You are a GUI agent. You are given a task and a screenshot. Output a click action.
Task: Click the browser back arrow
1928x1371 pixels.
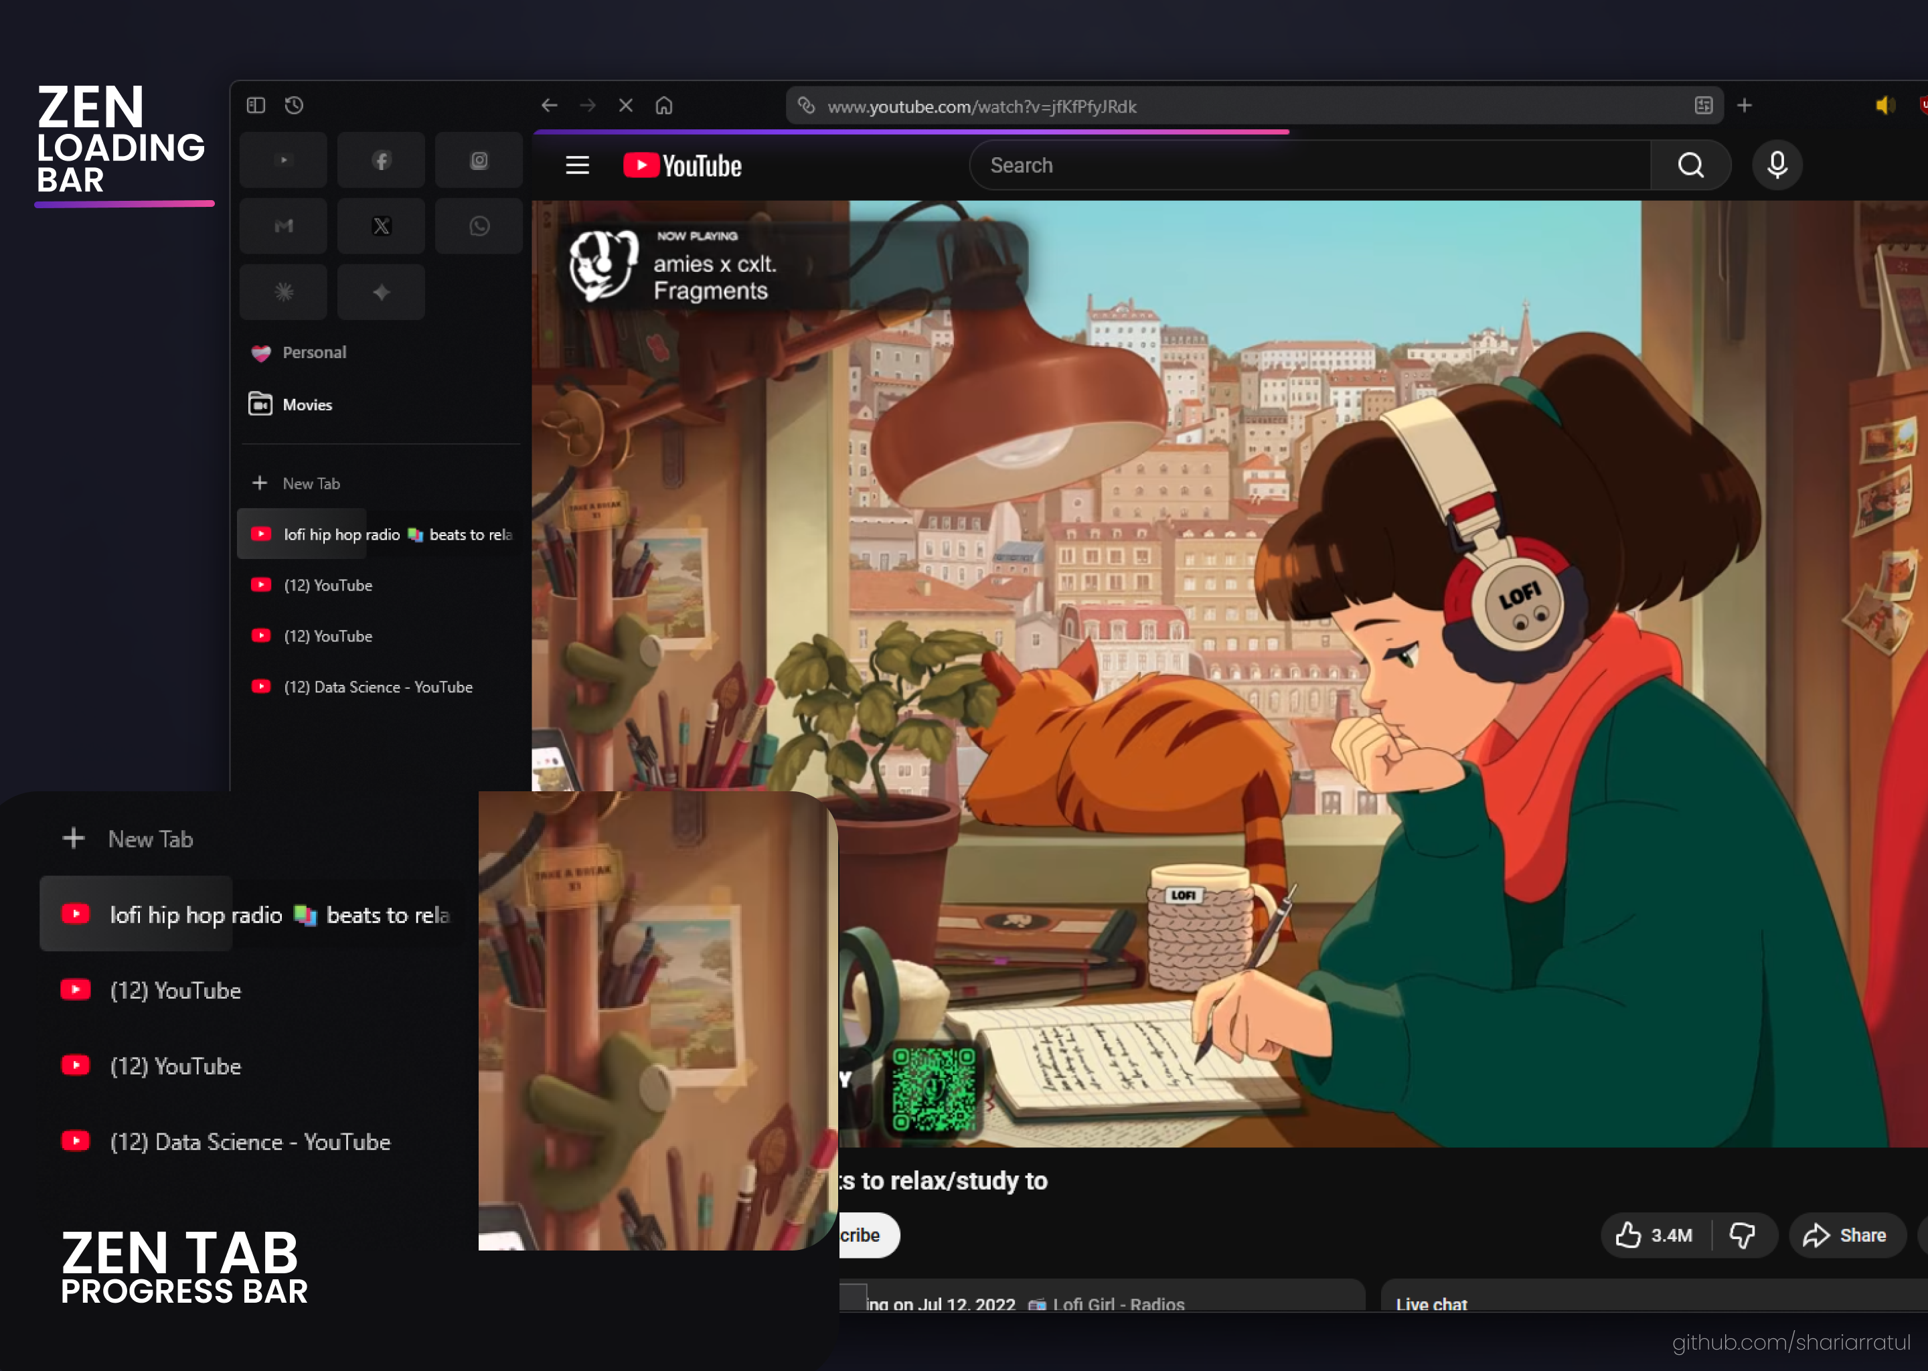click(550, 106)
